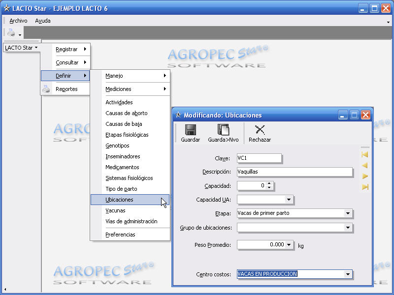Screen dimensions: 394x295
Task: Choose Inseminadores menu item
Action: pos(130,156)
